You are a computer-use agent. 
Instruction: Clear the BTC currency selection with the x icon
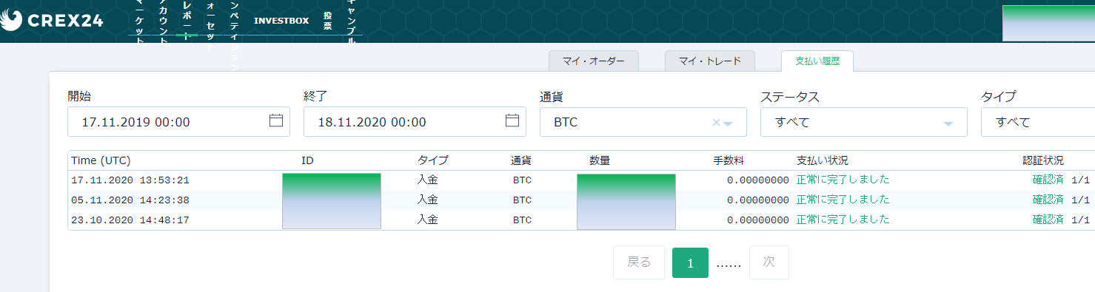[x=716, y=123]
